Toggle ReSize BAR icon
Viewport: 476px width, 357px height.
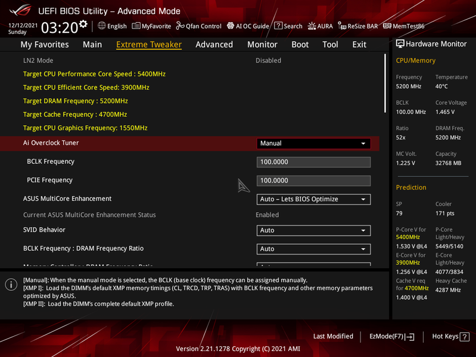[342, 26]
